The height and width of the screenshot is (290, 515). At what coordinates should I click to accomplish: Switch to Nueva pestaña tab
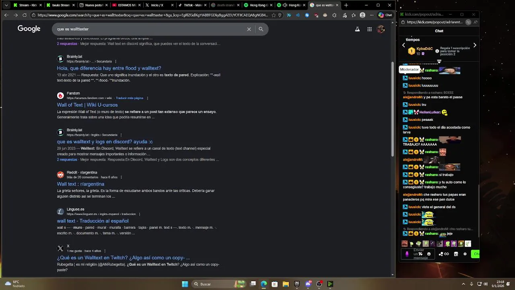pyautogui.click(x=93, y=5)
